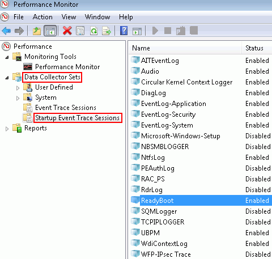Image resolution: width=272 pixels, height=259 pixels.
Task: Start the data collector set with play icon
Action: pyautogui.click(x=155, y=31)
